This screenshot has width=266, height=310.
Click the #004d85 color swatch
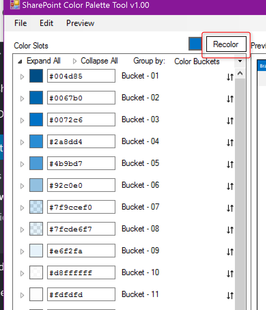click(36, 76)
